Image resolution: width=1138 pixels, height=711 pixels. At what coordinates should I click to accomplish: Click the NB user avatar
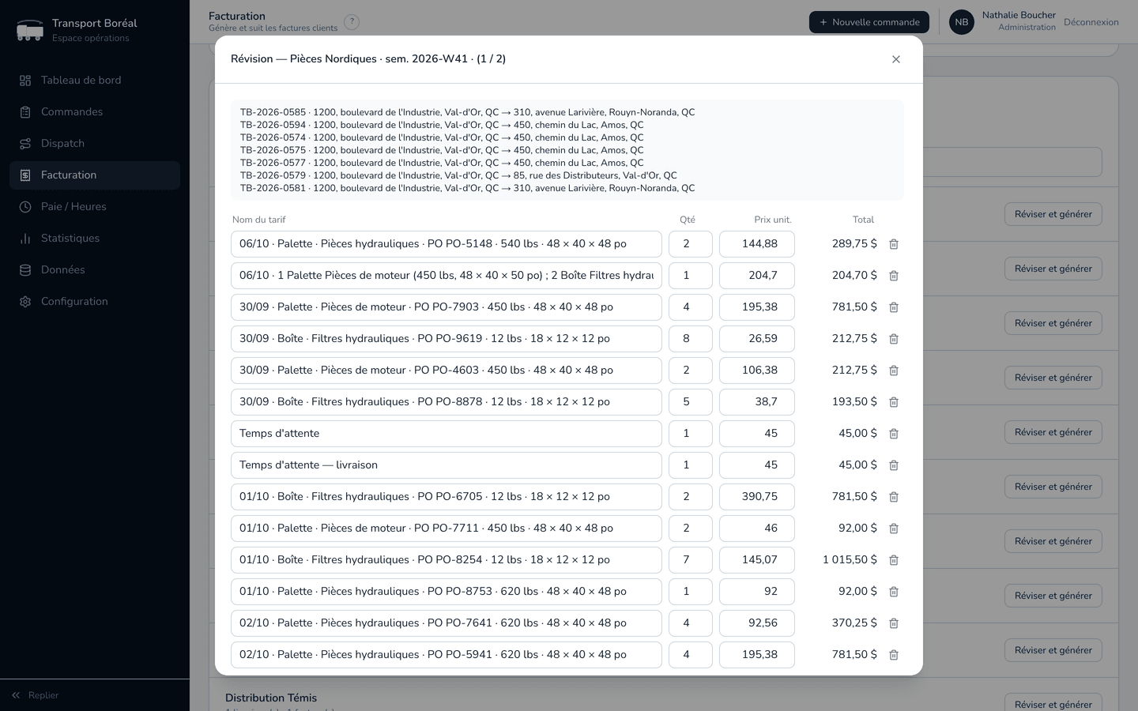pos(962,22)
